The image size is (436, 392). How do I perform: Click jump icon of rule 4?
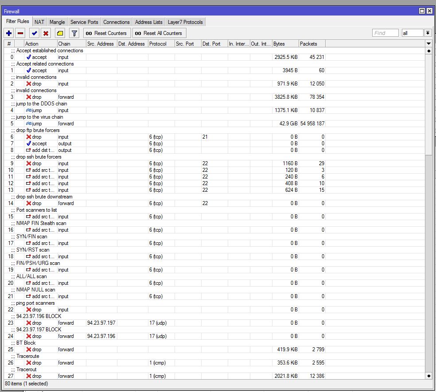point(29,110)
